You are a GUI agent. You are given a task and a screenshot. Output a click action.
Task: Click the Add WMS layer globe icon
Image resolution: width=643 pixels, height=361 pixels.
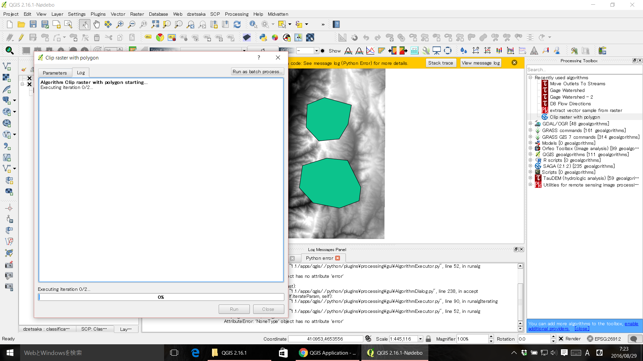(x=7, y=123)
